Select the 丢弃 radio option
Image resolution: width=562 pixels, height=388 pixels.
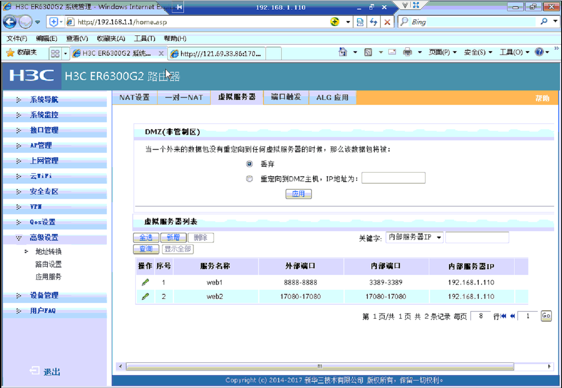click(x=249, y=164)
